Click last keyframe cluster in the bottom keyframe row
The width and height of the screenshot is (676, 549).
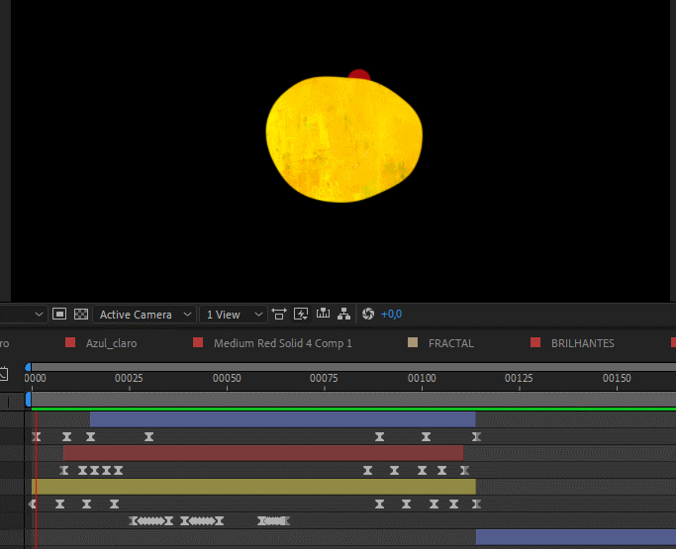[x=273, y=521]
